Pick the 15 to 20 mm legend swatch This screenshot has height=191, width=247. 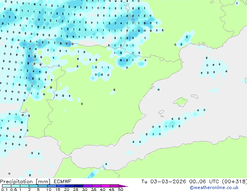point(61,186)
